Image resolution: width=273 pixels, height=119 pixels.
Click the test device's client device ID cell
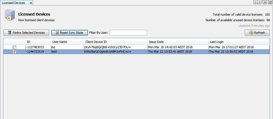115,52
